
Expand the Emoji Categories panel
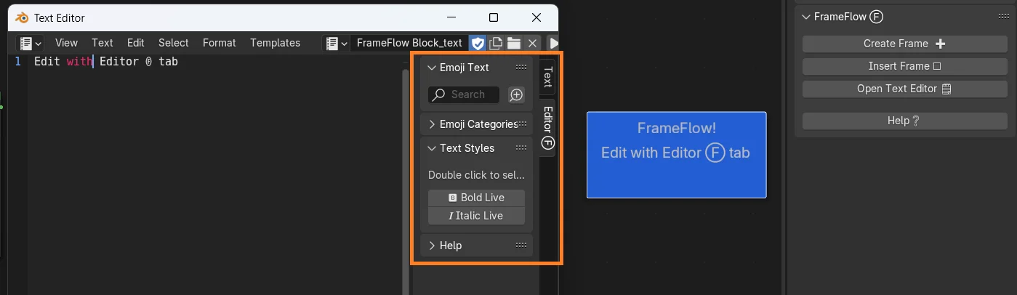[x=432, y=124]
